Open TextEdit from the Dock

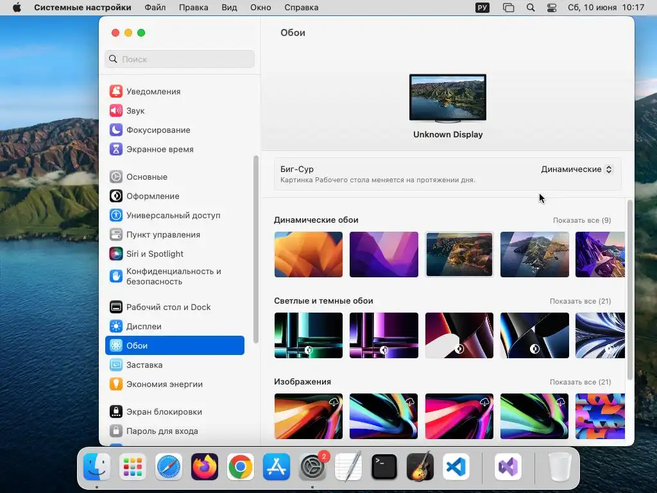coord(348,467)
